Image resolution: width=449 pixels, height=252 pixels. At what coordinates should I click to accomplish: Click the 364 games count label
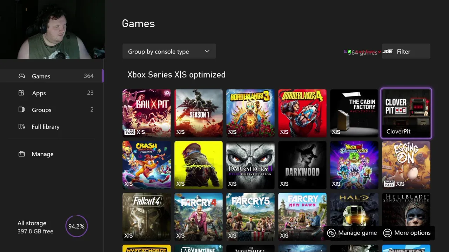pyautogui.click(x=362, y=52)
